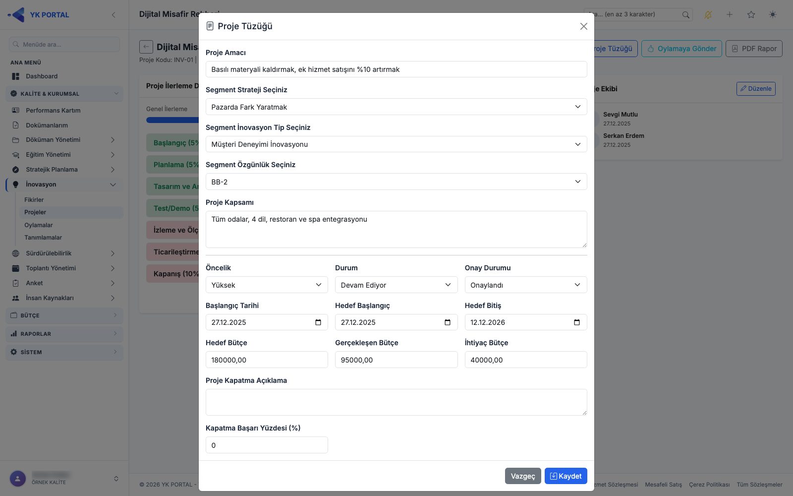This screenshot has width=793, height=496.
Task: Click the PDF Rapor button
Action: pyautogui.click(x=754, y=49)
